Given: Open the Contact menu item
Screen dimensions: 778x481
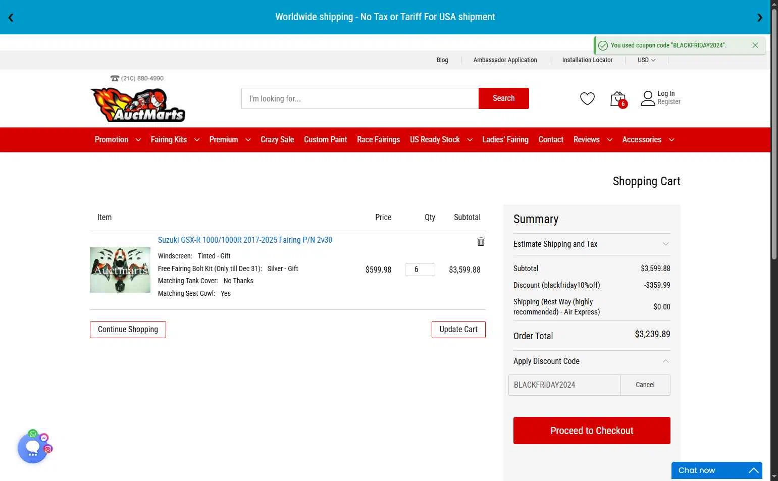Looking at the screenshot, I should coord(551,140).
